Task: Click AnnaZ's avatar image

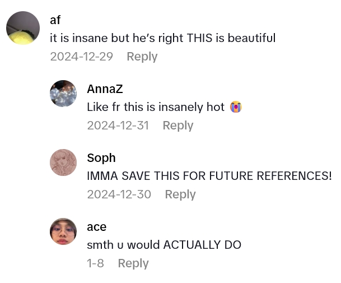Action: [63, 94]
